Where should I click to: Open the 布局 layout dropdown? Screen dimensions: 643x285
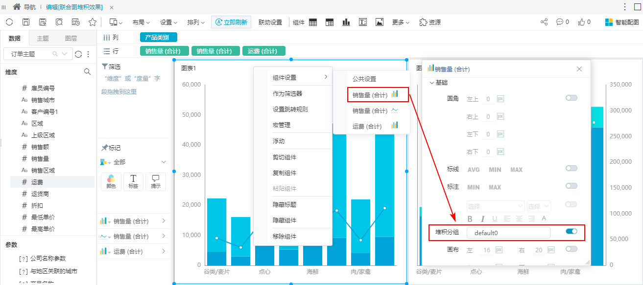click(x=141, y=22)
